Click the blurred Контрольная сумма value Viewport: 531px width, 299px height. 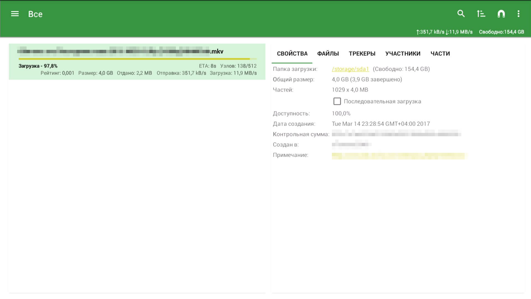(x=396, y=134)
